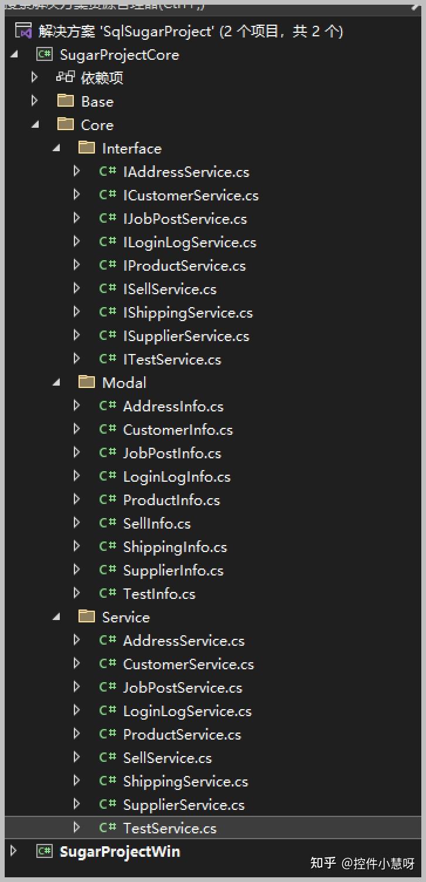The width and height of the screenshot is (426, 882).
Task: Expand the SugarProjectWin project node
Action: pyautogui.click(x=15, y=851)
